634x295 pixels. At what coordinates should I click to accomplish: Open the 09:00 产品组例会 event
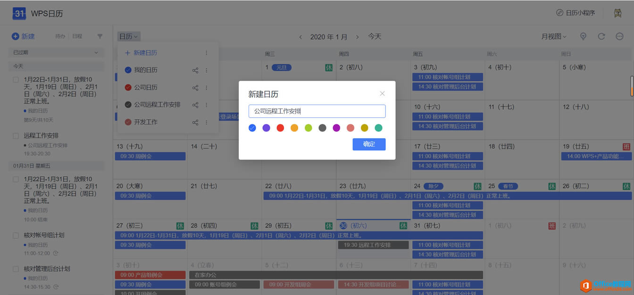pyautogui.click(x=150, y=275)
